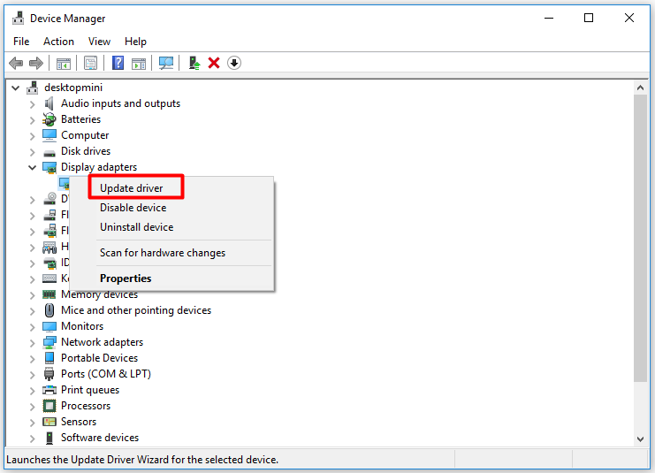Select the desktopmini root label
Image resolution: width=655 pixels, height=473 pixels.
(x=73, y=88)
